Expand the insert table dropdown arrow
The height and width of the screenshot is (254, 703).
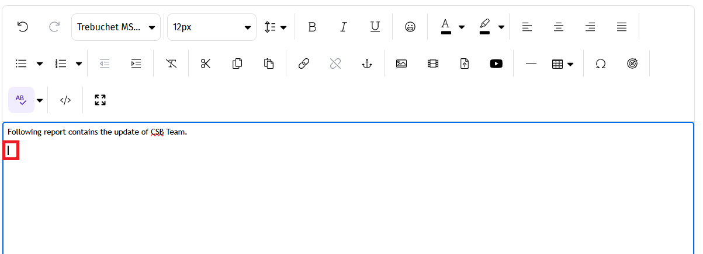point(570,64)
